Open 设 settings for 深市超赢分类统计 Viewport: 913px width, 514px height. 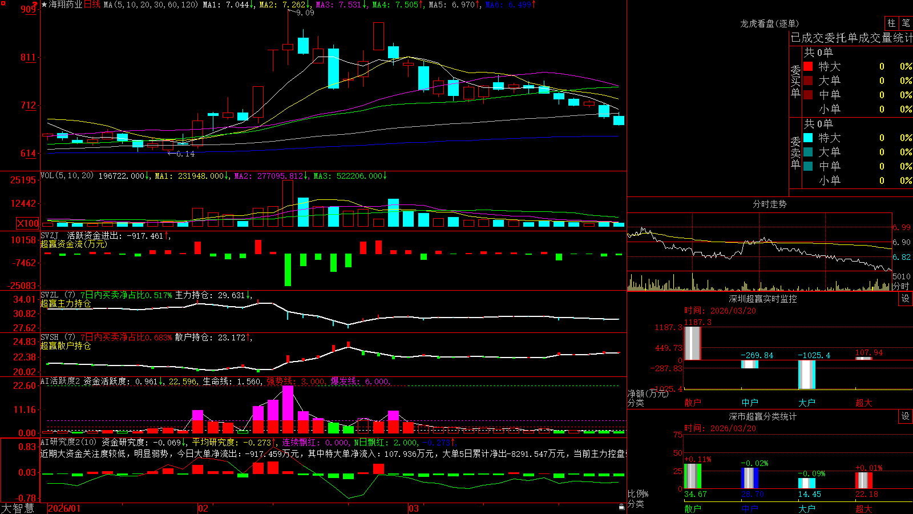coord(906,416)
